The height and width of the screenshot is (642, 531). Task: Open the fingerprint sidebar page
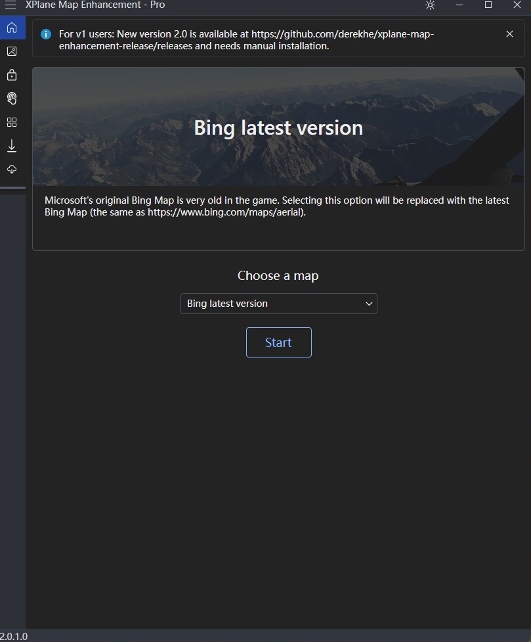12,99
